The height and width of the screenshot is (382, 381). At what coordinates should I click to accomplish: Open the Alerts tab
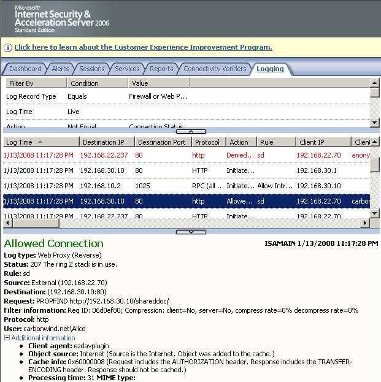[60, 69]
